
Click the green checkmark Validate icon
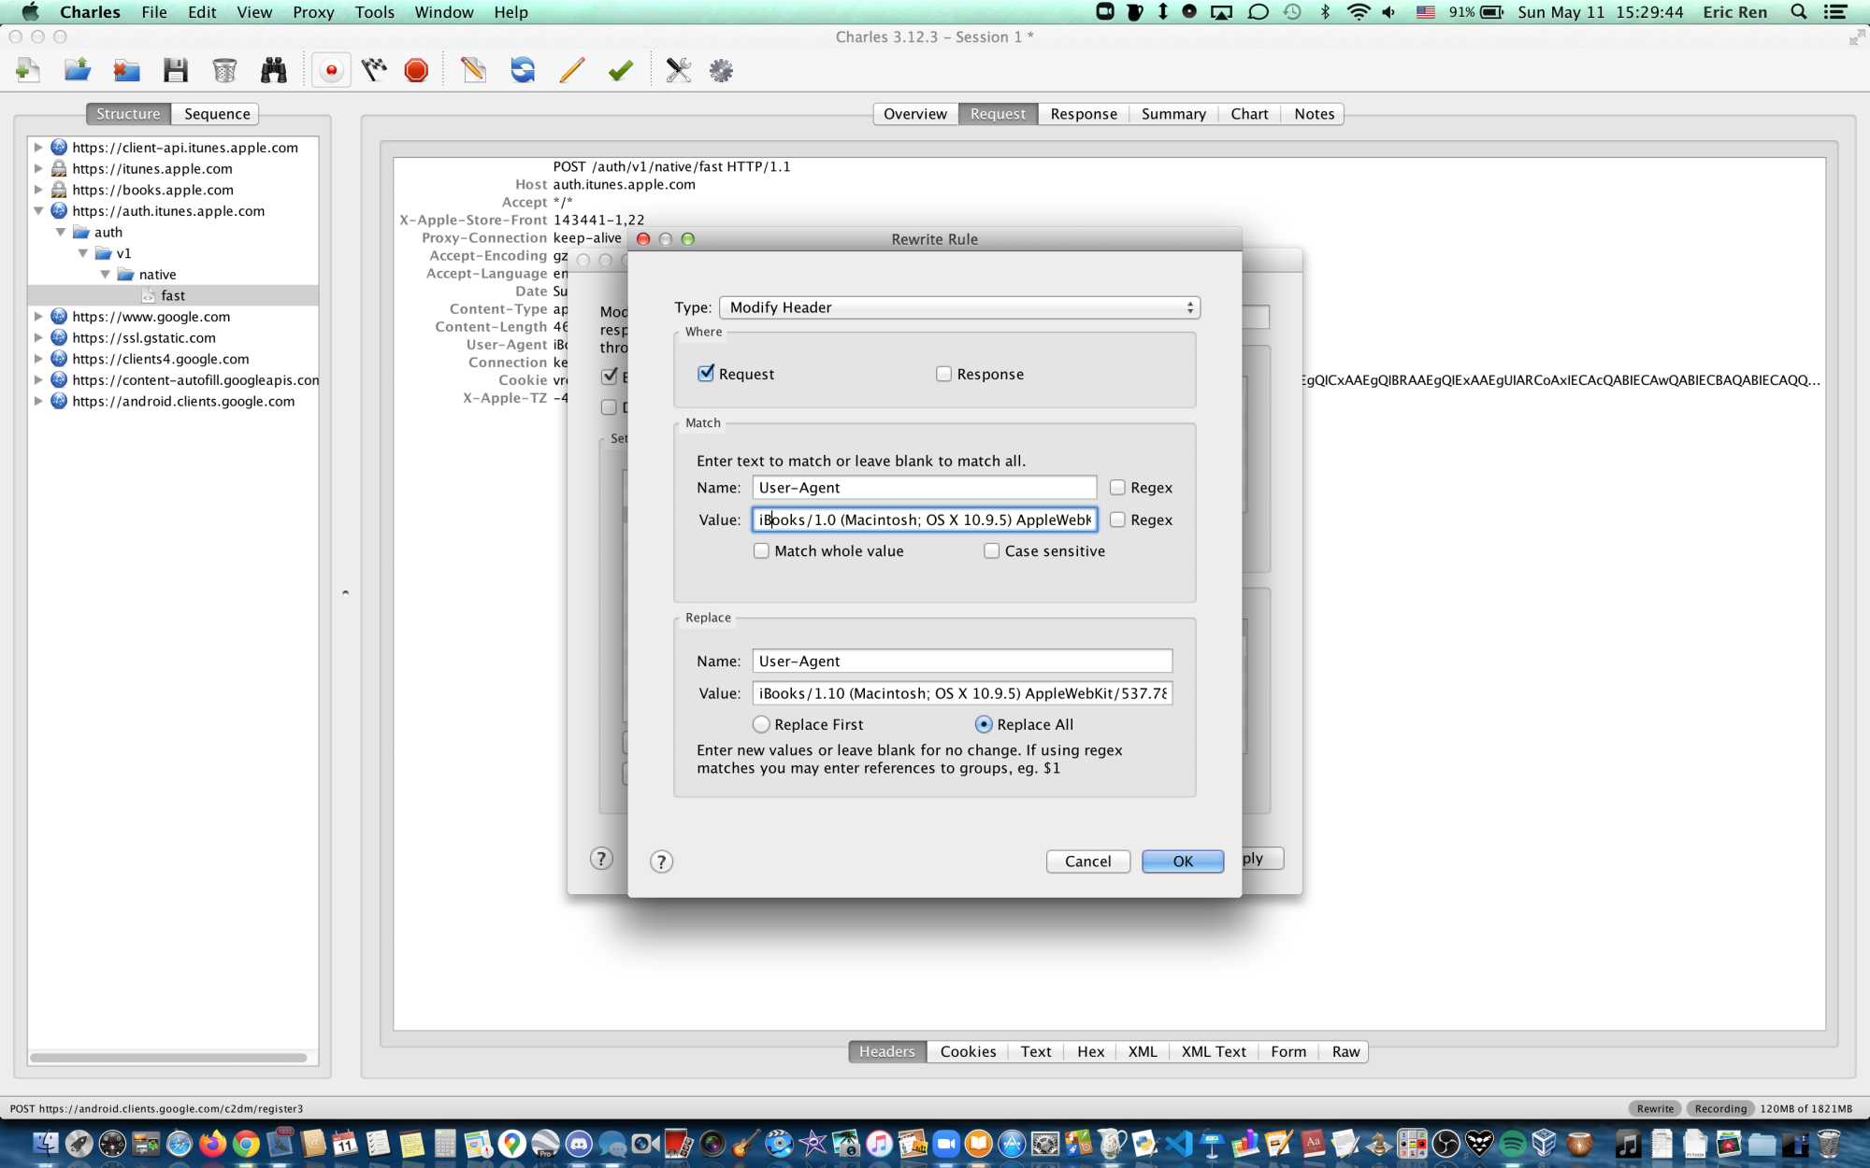click(x=621, y=70)
